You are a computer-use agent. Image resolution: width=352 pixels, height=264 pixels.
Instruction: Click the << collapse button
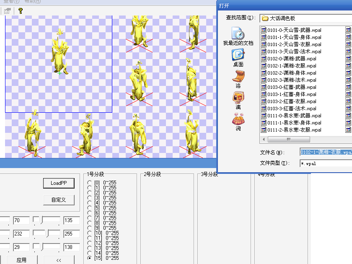pos(59,260)
